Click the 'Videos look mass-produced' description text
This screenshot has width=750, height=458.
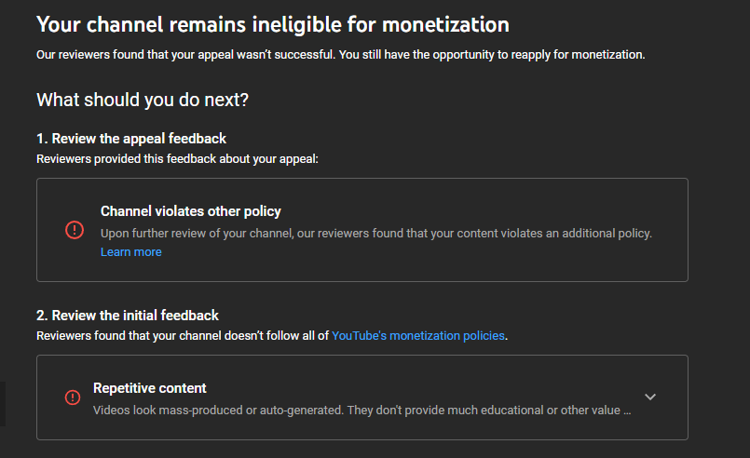(x=214, y=410)
